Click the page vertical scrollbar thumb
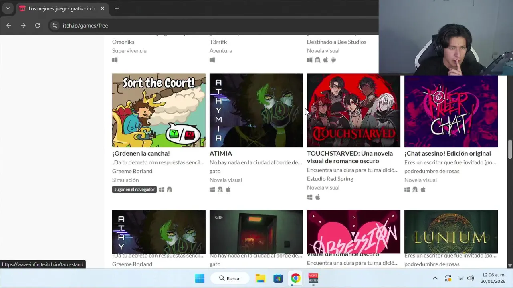The image size is (513, 288). (x=510, y=149)
